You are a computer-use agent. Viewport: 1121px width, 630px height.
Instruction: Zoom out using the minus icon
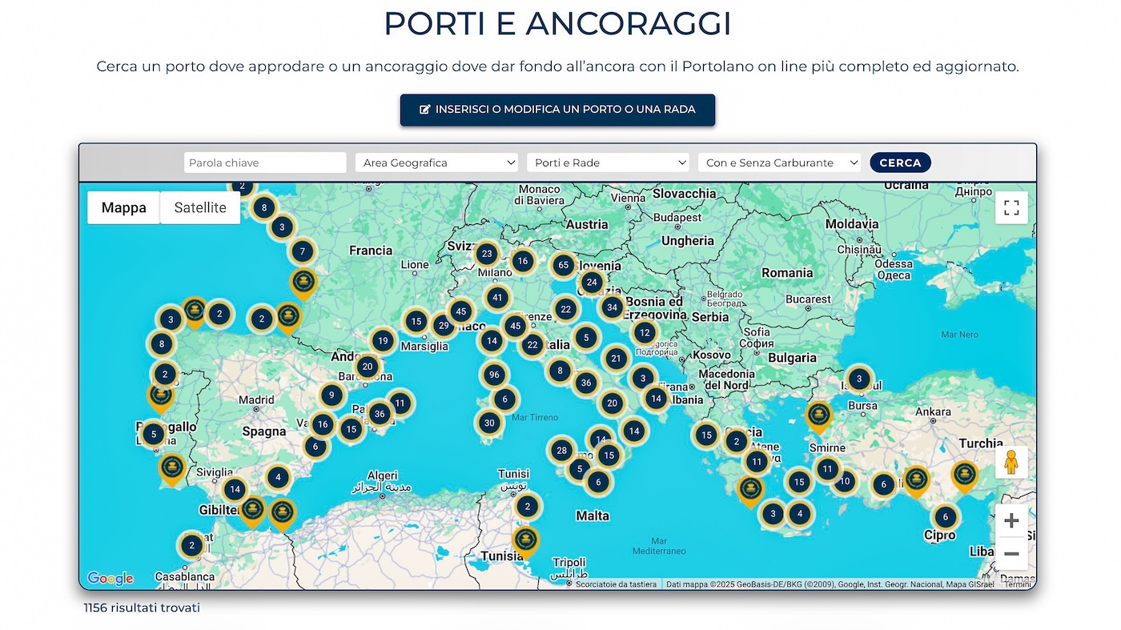[x=1011, y=552]
